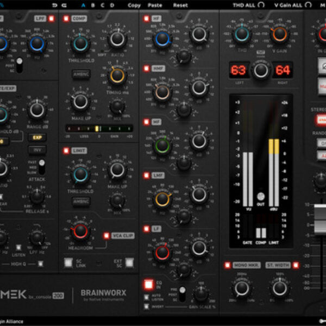
Task: Toggle the LPF red power button
Action: [x=51, y=18]
